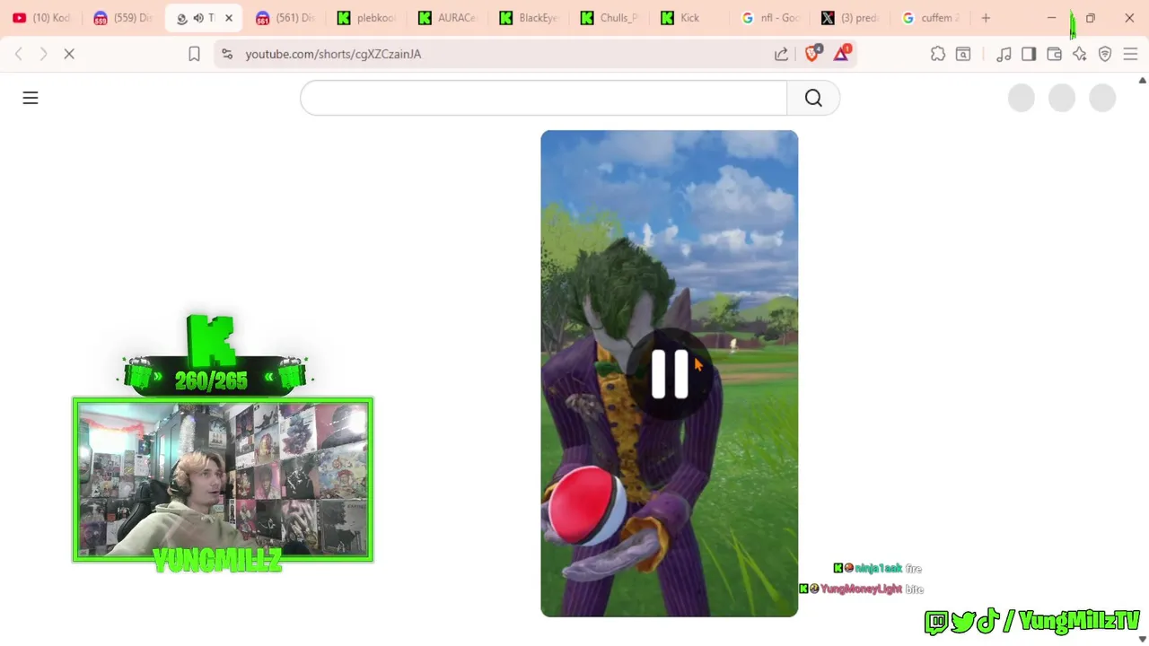The width and height of the screenshot is (1149, 646).
Task: Switch to the 'nfl - Goo' Google tab
Action: [772, 18]
